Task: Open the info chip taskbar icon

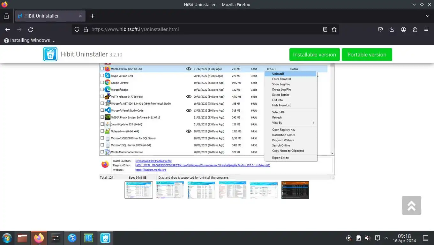Action: [x=89, y=238]
